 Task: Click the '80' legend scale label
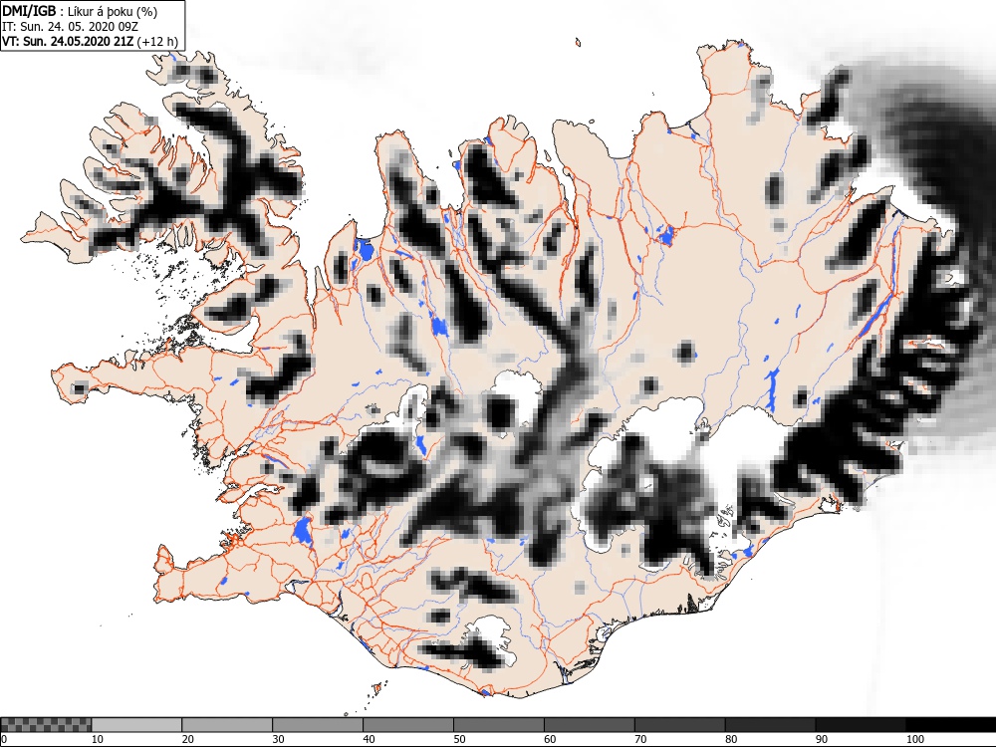click(x=731, y=739)
